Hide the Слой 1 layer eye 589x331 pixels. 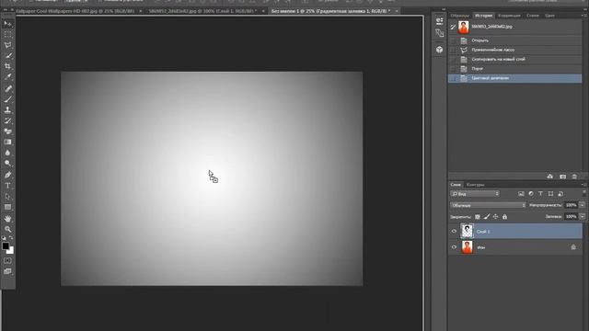tap(454, 232)
